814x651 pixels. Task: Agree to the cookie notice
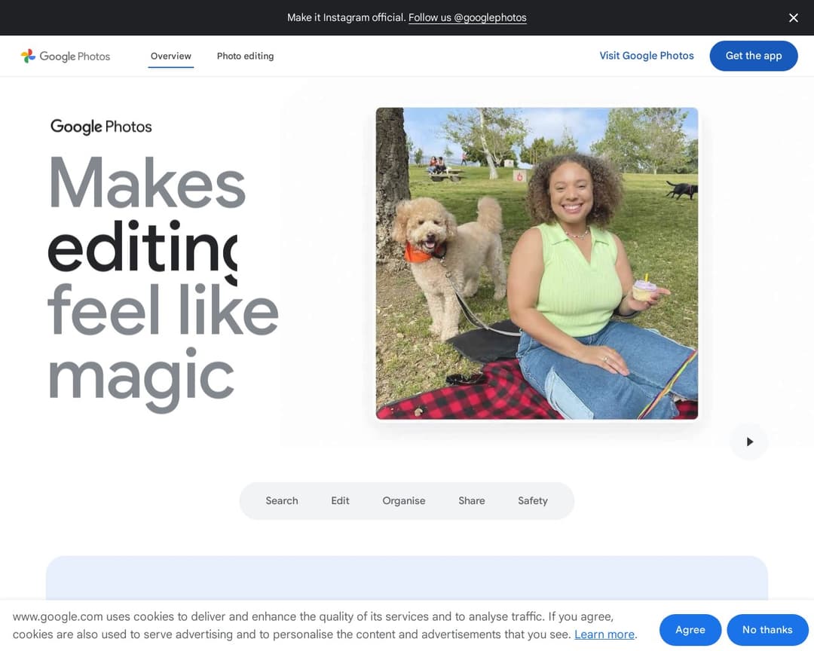[x=690, y=630]
